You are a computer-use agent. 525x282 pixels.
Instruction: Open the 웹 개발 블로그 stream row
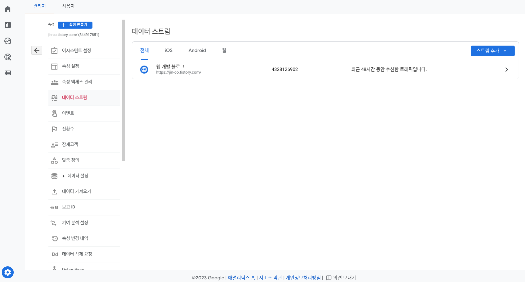325,70
